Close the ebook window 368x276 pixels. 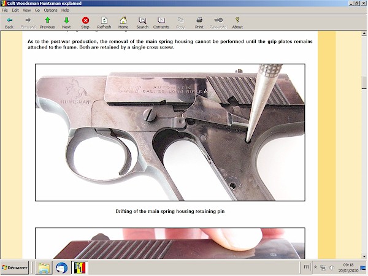click(x=363, y=3)
